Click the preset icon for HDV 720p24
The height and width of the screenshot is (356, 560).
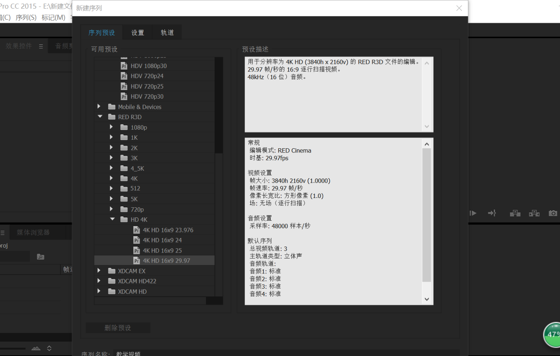pos(124,76)
